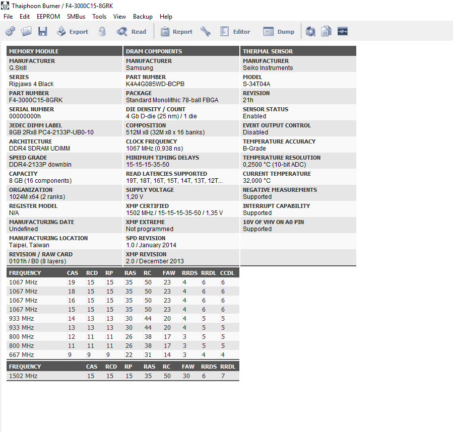Click the floppy disk save icon
453x432 pixels.
coord(42,31)
